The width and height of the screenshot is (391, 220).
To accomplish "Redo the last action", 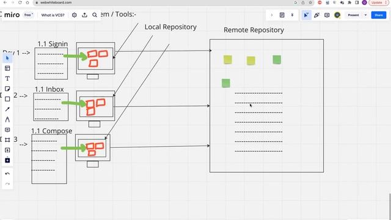I will pos(7,184).
